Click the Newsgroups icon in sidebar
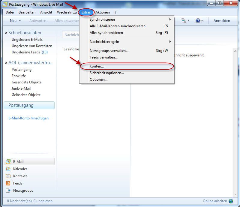 point(8,190)
